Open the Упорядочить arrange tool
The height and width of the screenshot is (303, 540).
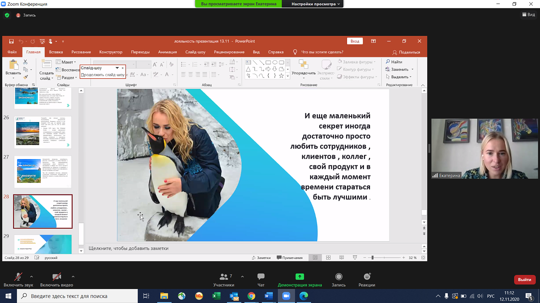[x=303, y=69]
